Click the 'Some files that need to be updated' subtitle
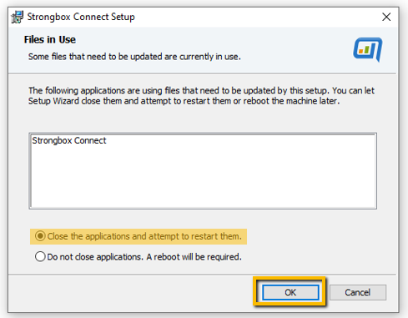 pyautogui.click(x=134, y=57)
